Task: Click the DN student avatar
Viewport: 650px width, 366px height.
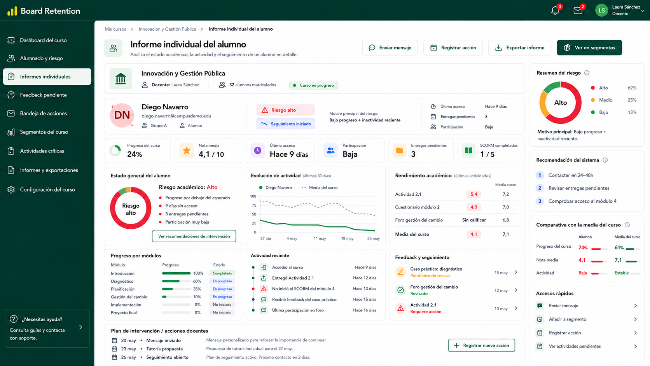Action: (122, 115)
